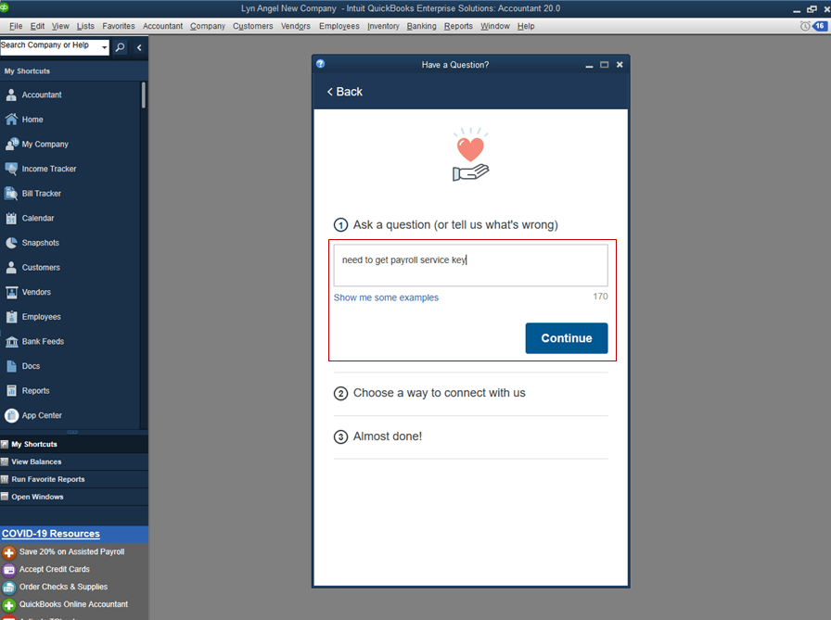Click the search magnifier icon
Viewport: 831px width, 620px height.
click(x=121, y=47)
